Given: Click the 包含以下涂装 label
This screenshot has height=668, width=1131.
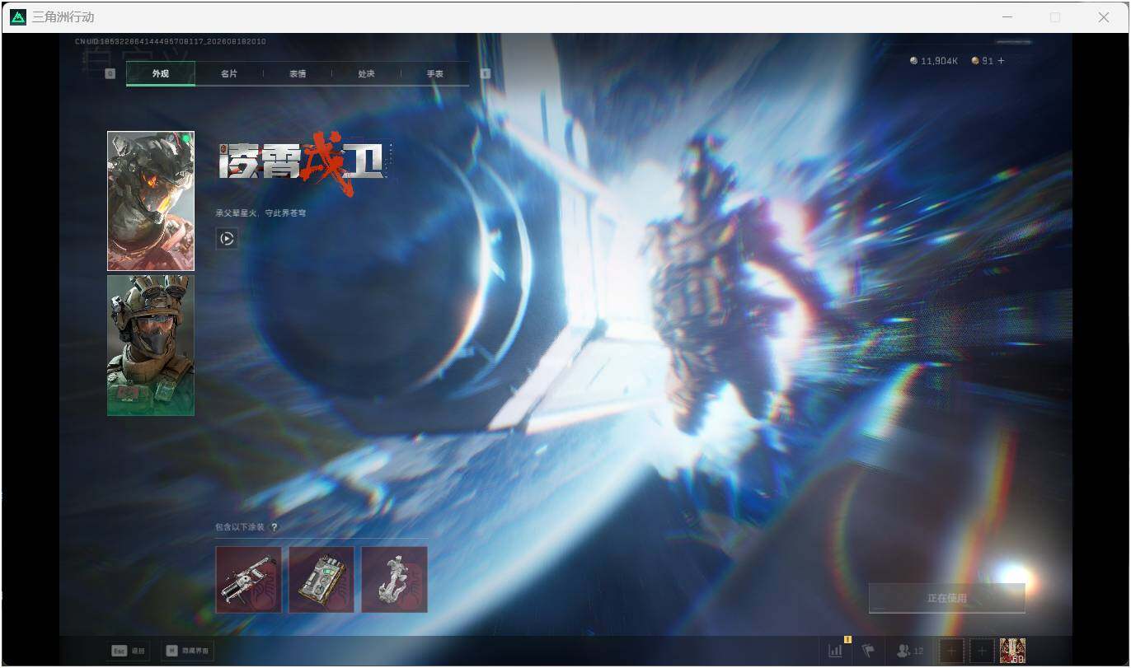Looking at the screenshot, I should click(x=240, y=527).
